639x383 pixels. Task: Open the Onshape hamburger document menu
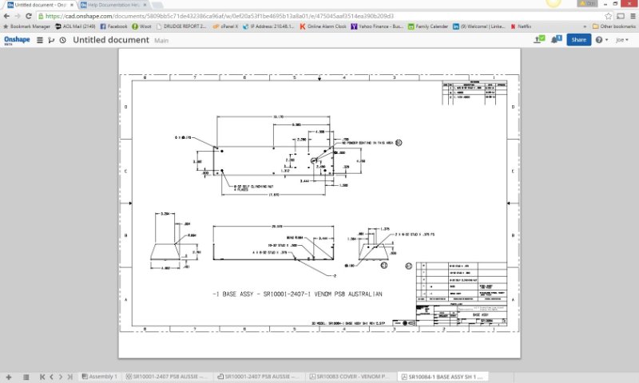coord(41,39)
